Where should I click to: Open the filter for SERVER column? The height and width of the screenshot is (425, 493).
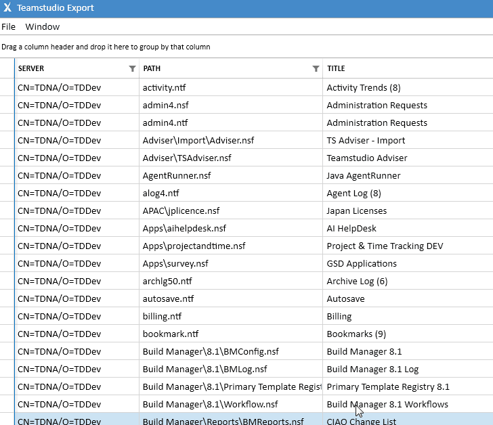pos(132,68)
